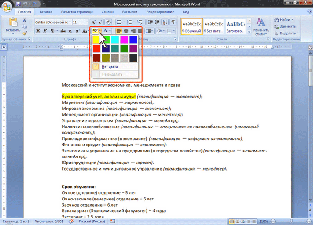This screenshot has width=313, height=225.
Task: Toggle paragraph marks display (¶)
Action: [x=173, y=22]
